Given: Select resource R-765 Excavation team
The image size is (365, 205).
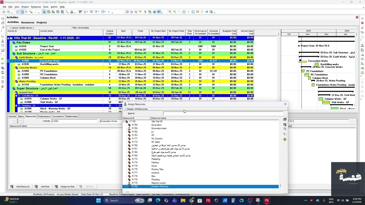Looking at the screenshot, I should (x=200, y=128).
